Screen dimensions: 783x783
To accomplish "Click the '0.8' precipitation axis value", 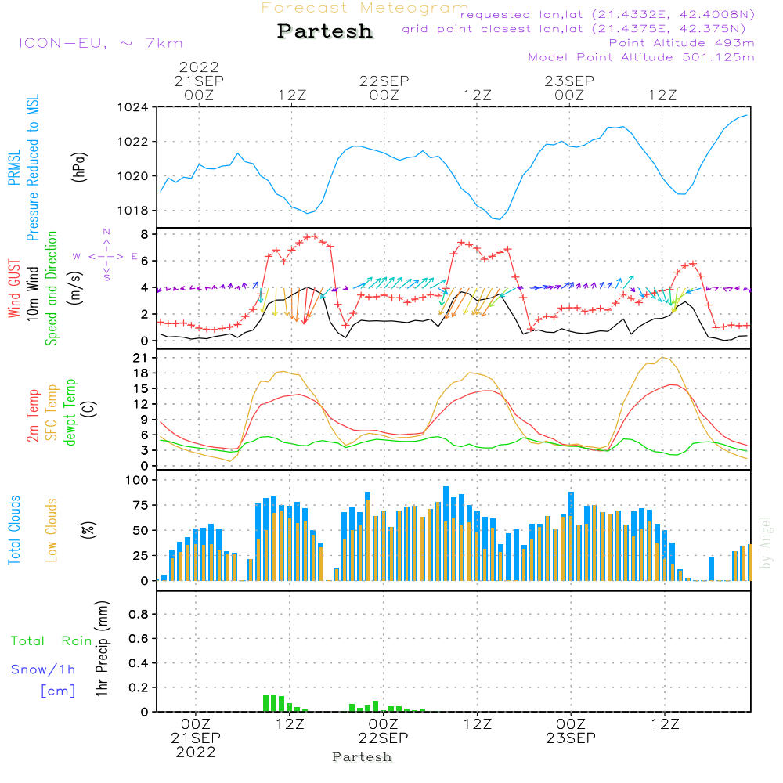I will pyautogui.click(x=139, y=614).
